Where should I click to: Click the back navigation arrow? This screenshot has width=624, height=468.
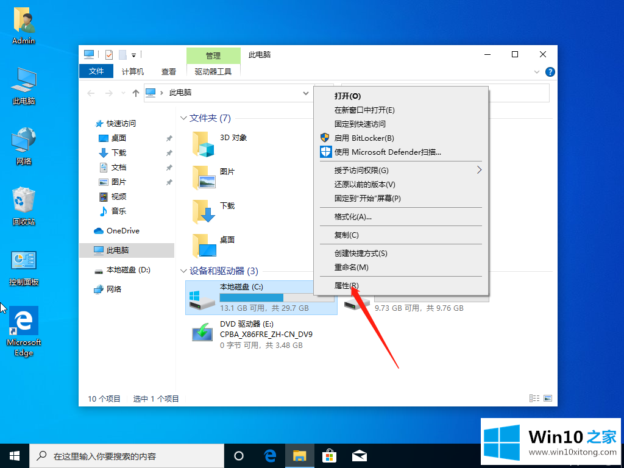click(x=91, y=93)
